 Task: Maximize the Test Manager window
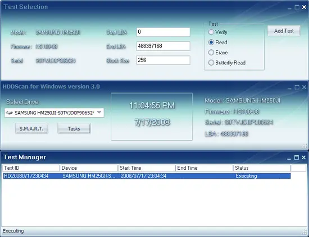tap(297, 157)
